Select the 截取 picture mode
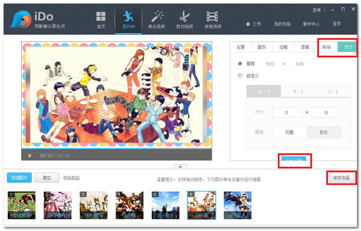Viewport: 361px width, 231px height. tap(324, 132)
